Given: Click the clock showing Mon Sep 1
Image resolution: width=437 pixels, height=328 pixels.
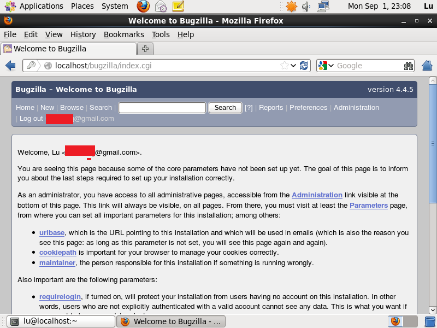Looking at the screenshot, I should 379,6.
